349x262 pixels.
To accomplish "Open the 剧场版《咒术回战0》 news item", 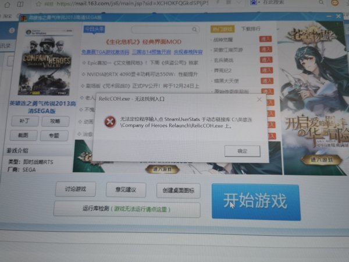I will coord(140,86).
